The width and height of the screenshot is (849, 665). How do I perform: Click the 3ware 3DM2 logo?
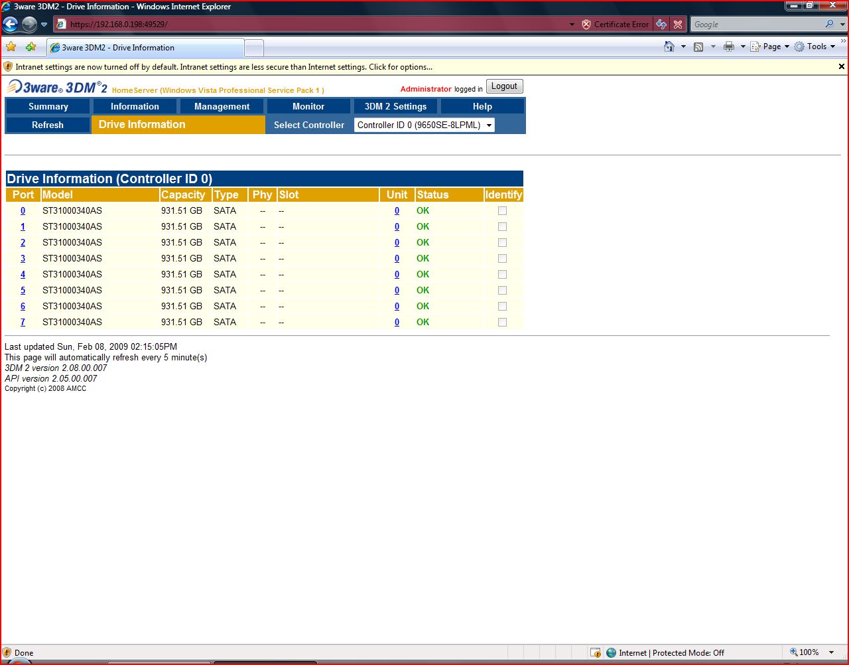point(57,87)
